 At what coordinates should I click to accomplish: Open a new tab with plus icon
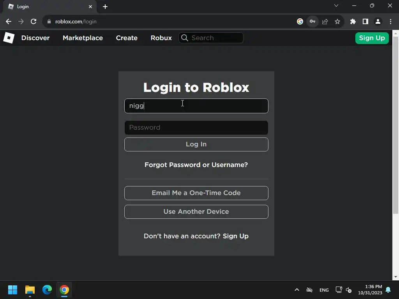(x=105, y=7)
